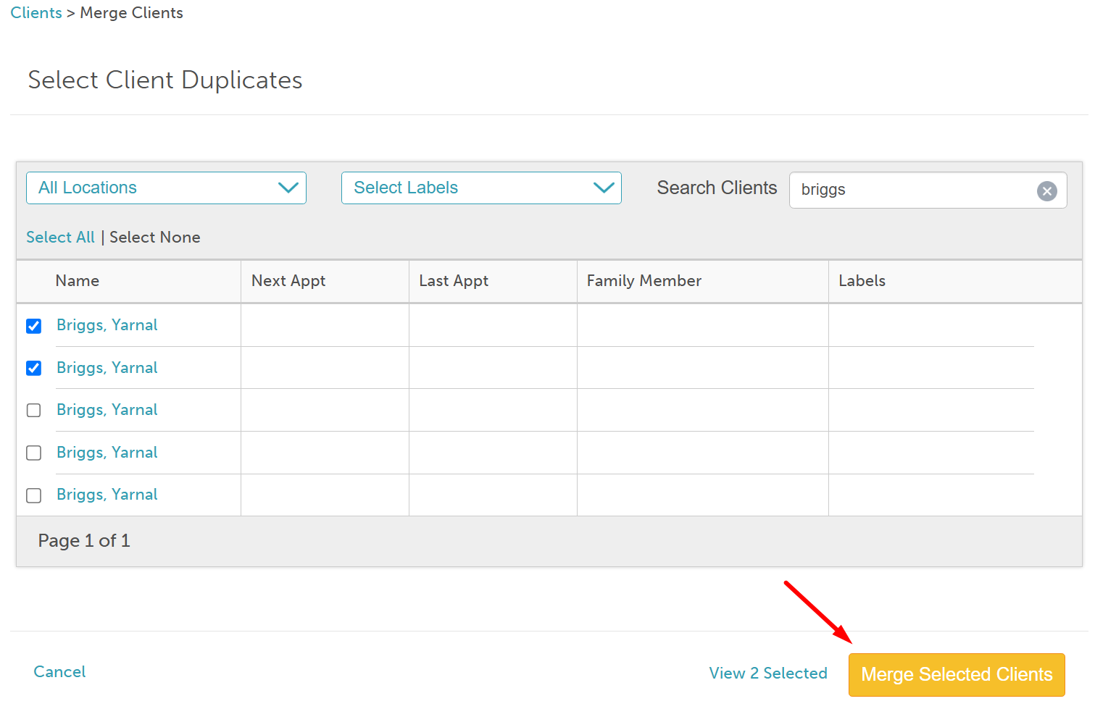
Task: Click the Name column header
Action: coord(78,281)
